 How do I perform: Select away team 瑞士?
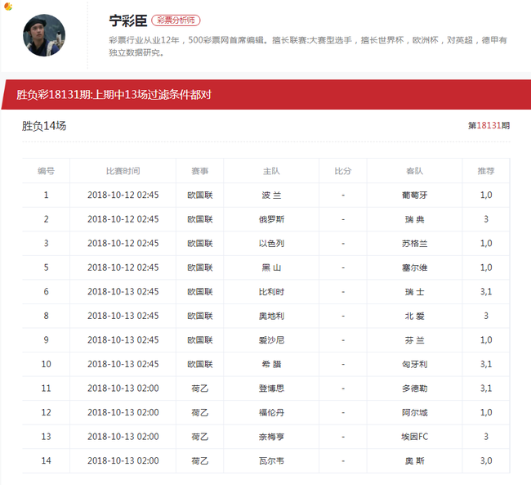pos(414,292)
